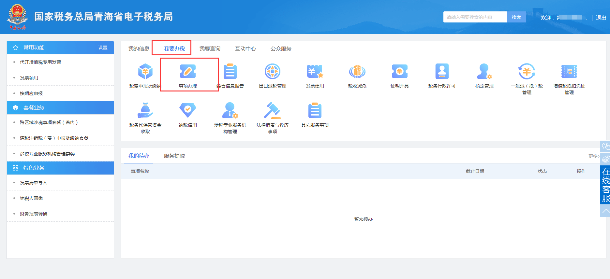Switch to 公众服务 tab
Image resolution: width=610 pixels, height=279 pixels.
[281, 49]
